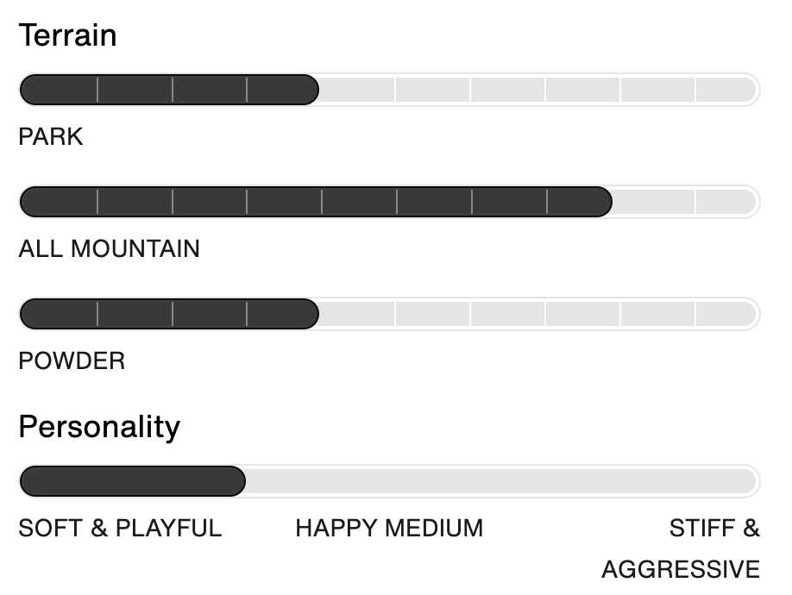
Task: Click the unfilled end of All Mountain bar
Action: coord(684,202)
